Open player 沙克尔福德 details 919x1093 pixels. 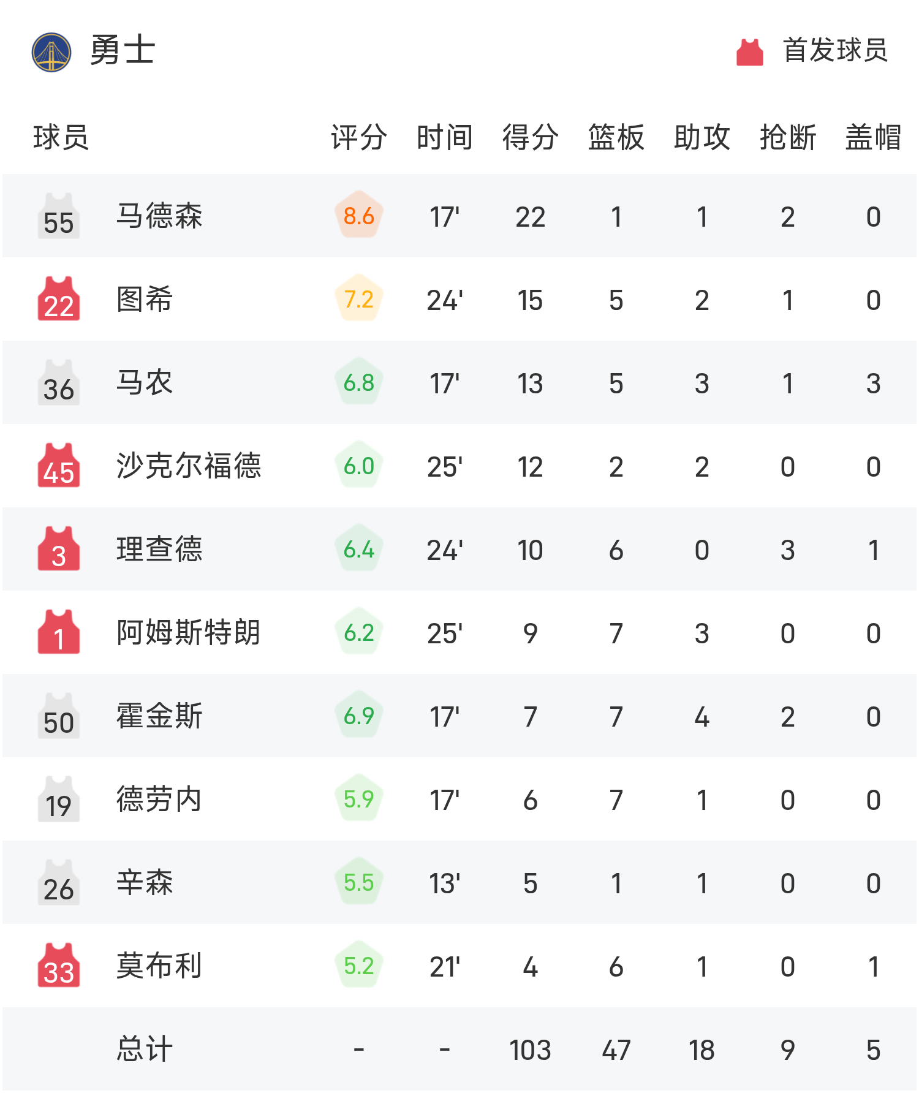pos(189,466)
